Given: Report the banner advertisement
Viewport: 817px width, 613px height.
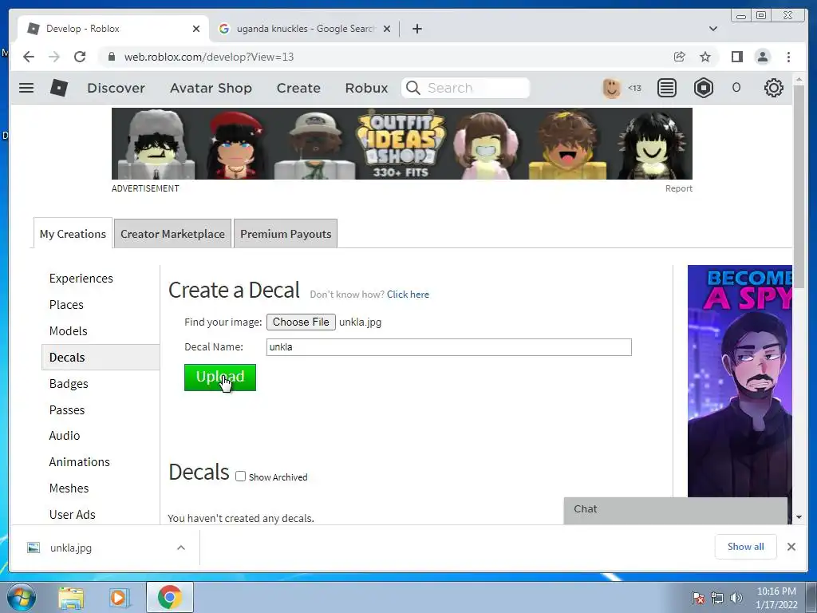Looking at the screenshot, I should [678, 188].
